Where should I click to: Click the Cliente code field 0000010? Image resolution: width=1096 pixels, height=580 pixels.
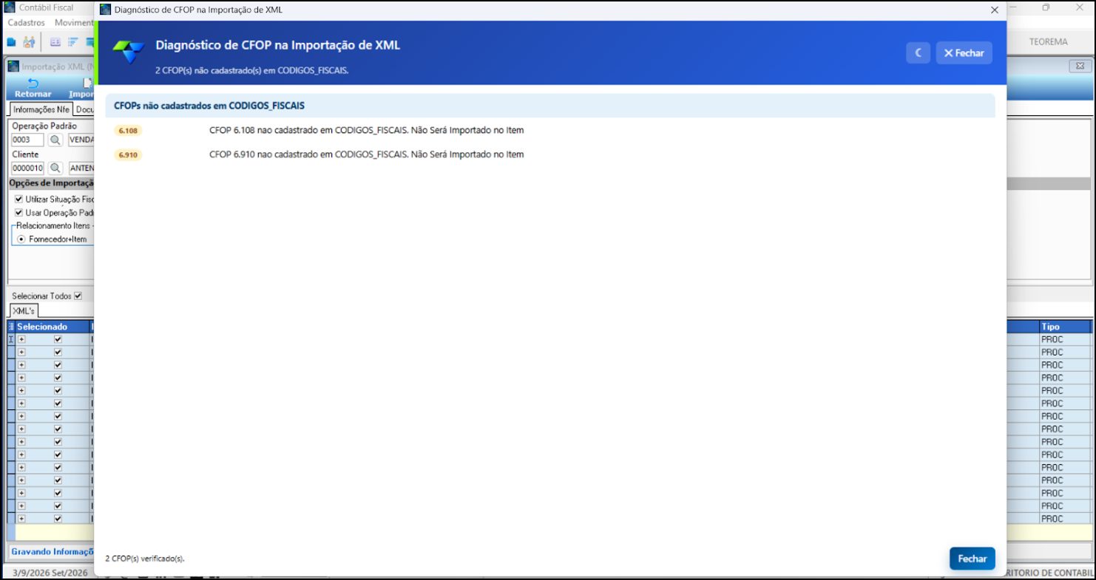click(27, 168)
